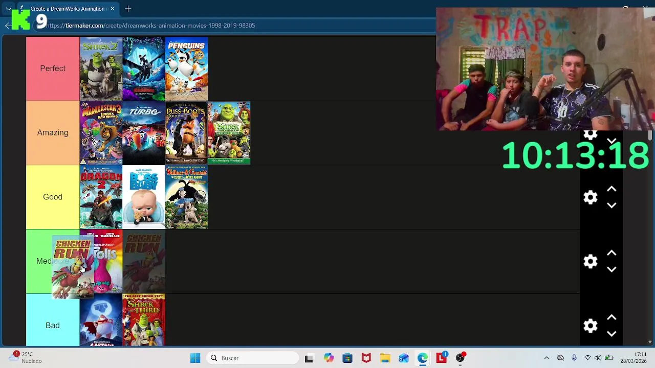Viewport: 655px width, 368px height.
Task: Select the Hidden World dragon poster
Action: [144, 68]
